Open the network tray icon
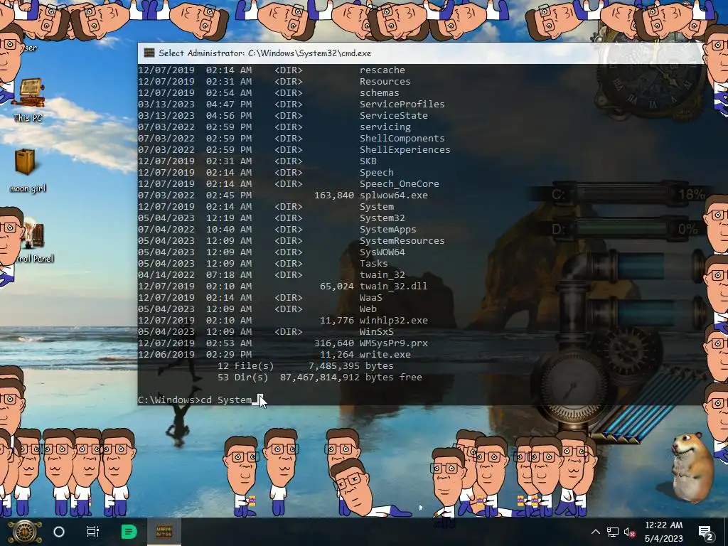The width and height of the screenshot is (728, 546). tap(613, 532)
